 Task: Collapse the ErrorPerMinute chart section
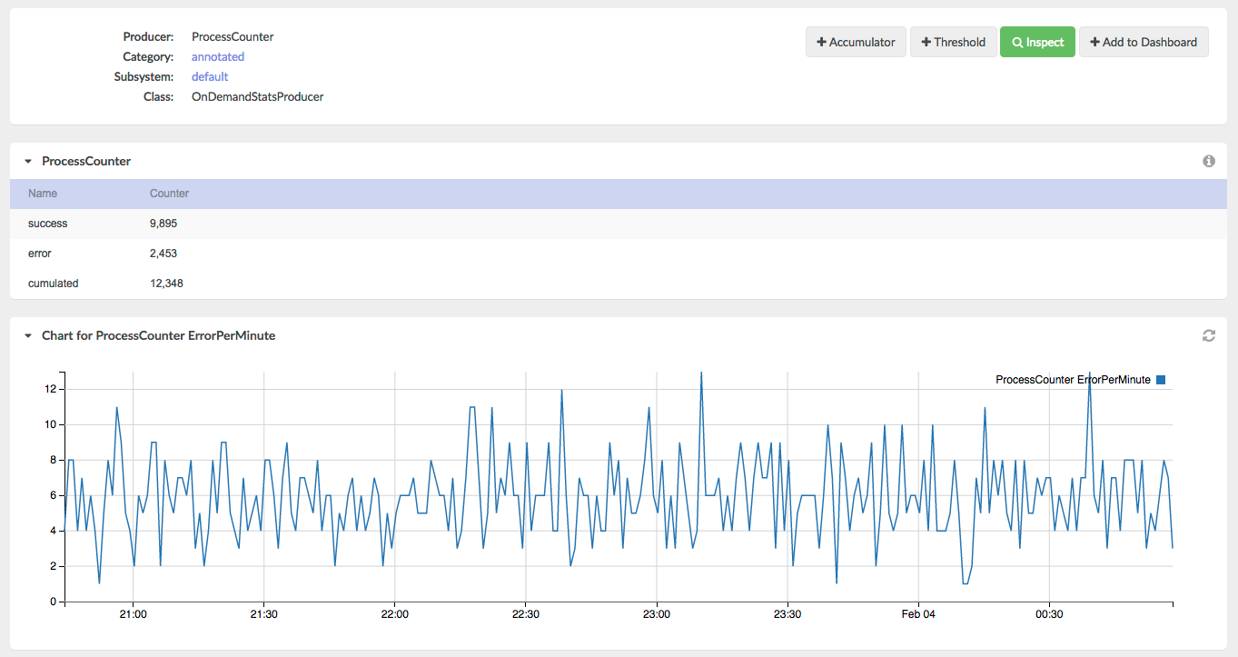pos(28,335)
